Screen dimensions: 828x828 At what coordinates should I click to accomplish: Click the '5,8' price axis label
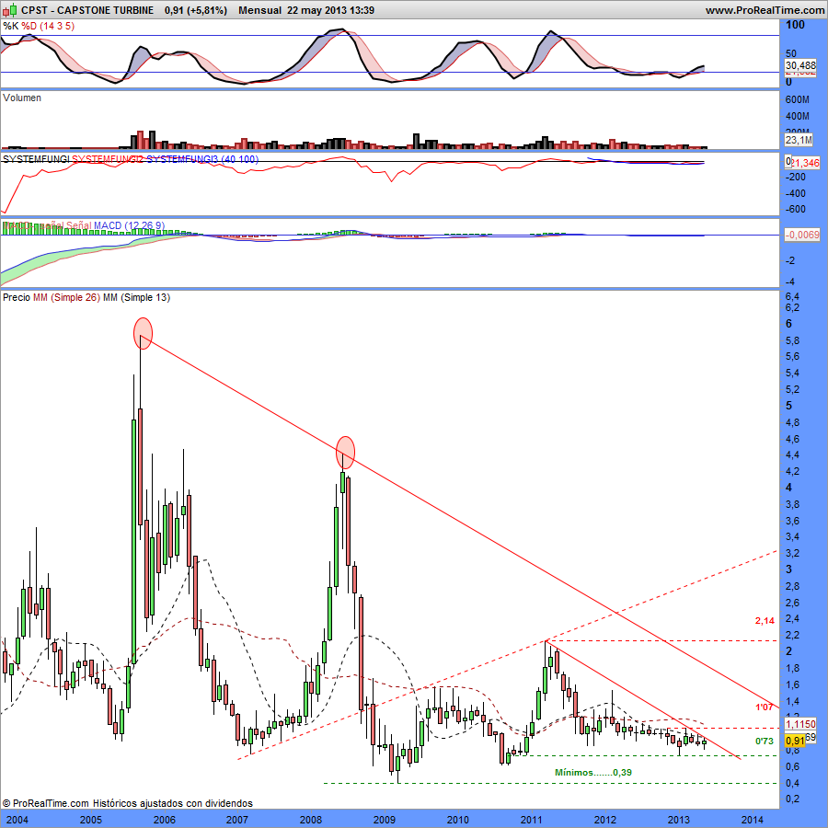pyautogui.click(x=793, y=340)
